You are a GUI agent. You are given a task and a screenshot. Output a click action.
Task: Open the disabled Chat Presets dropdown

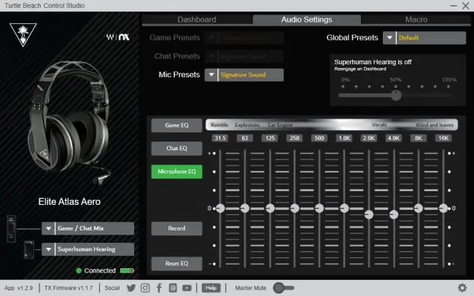point(244,56)
